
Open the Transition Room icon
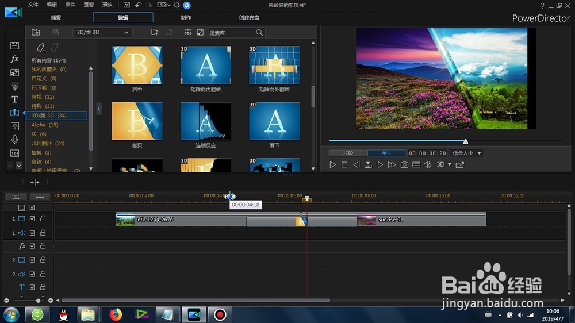click(x=15, y=113)
